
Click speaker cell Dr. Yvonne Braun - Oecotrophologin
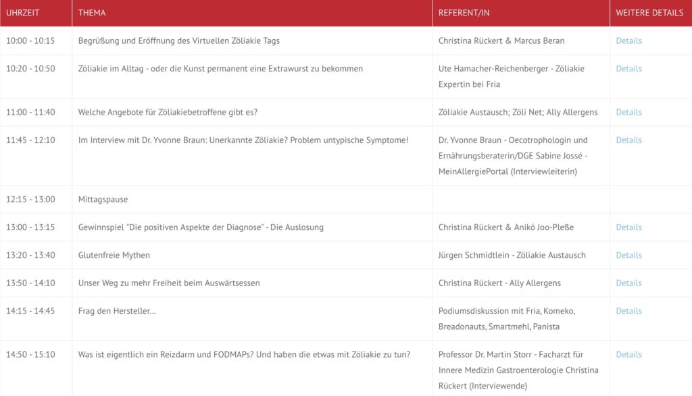pos(513,155)
